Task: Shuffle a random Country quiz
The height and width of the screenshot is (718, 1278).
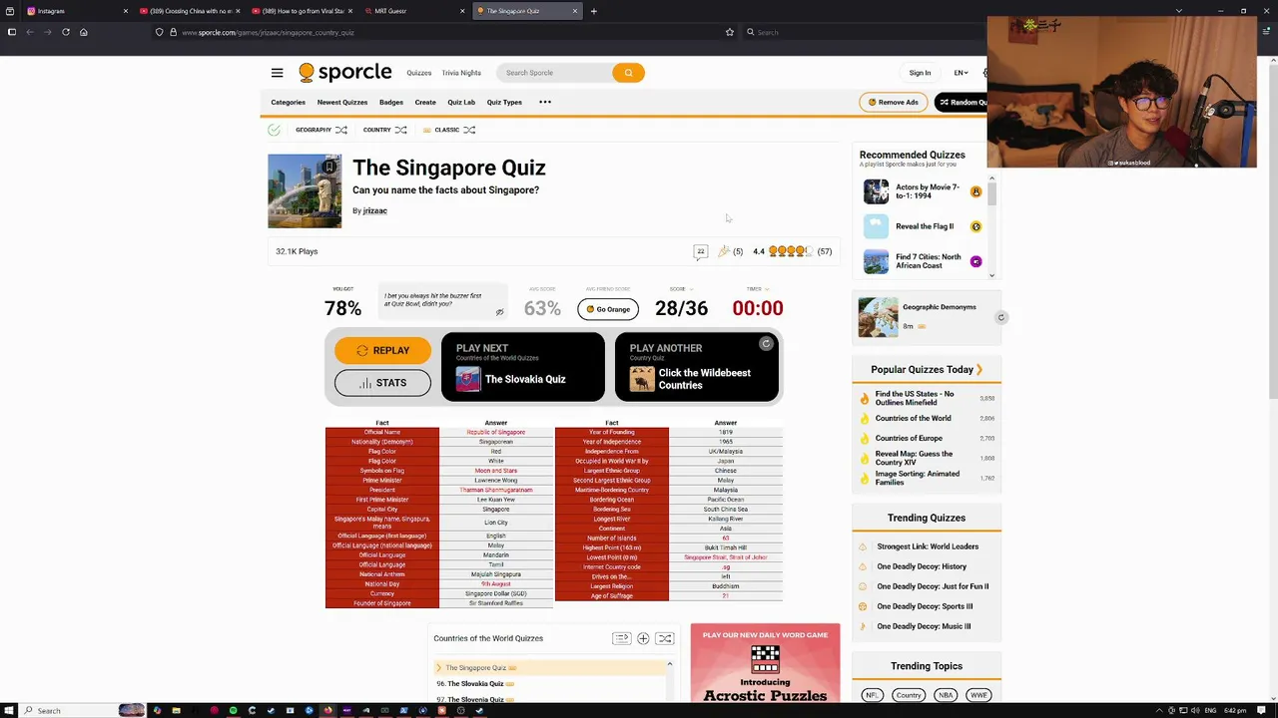Action: (x=400, y=130)
